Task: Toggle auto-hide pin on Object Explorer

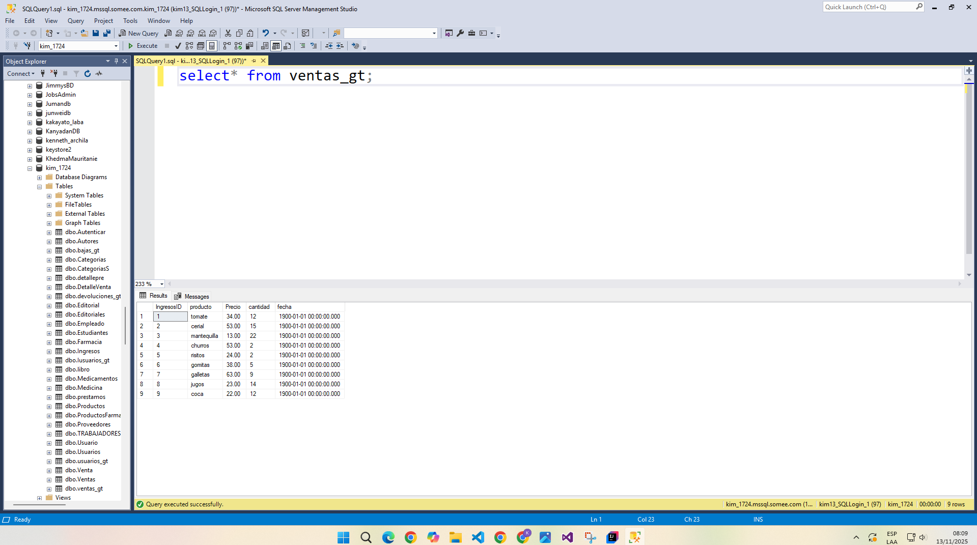Action: click(x=116, y=61)
